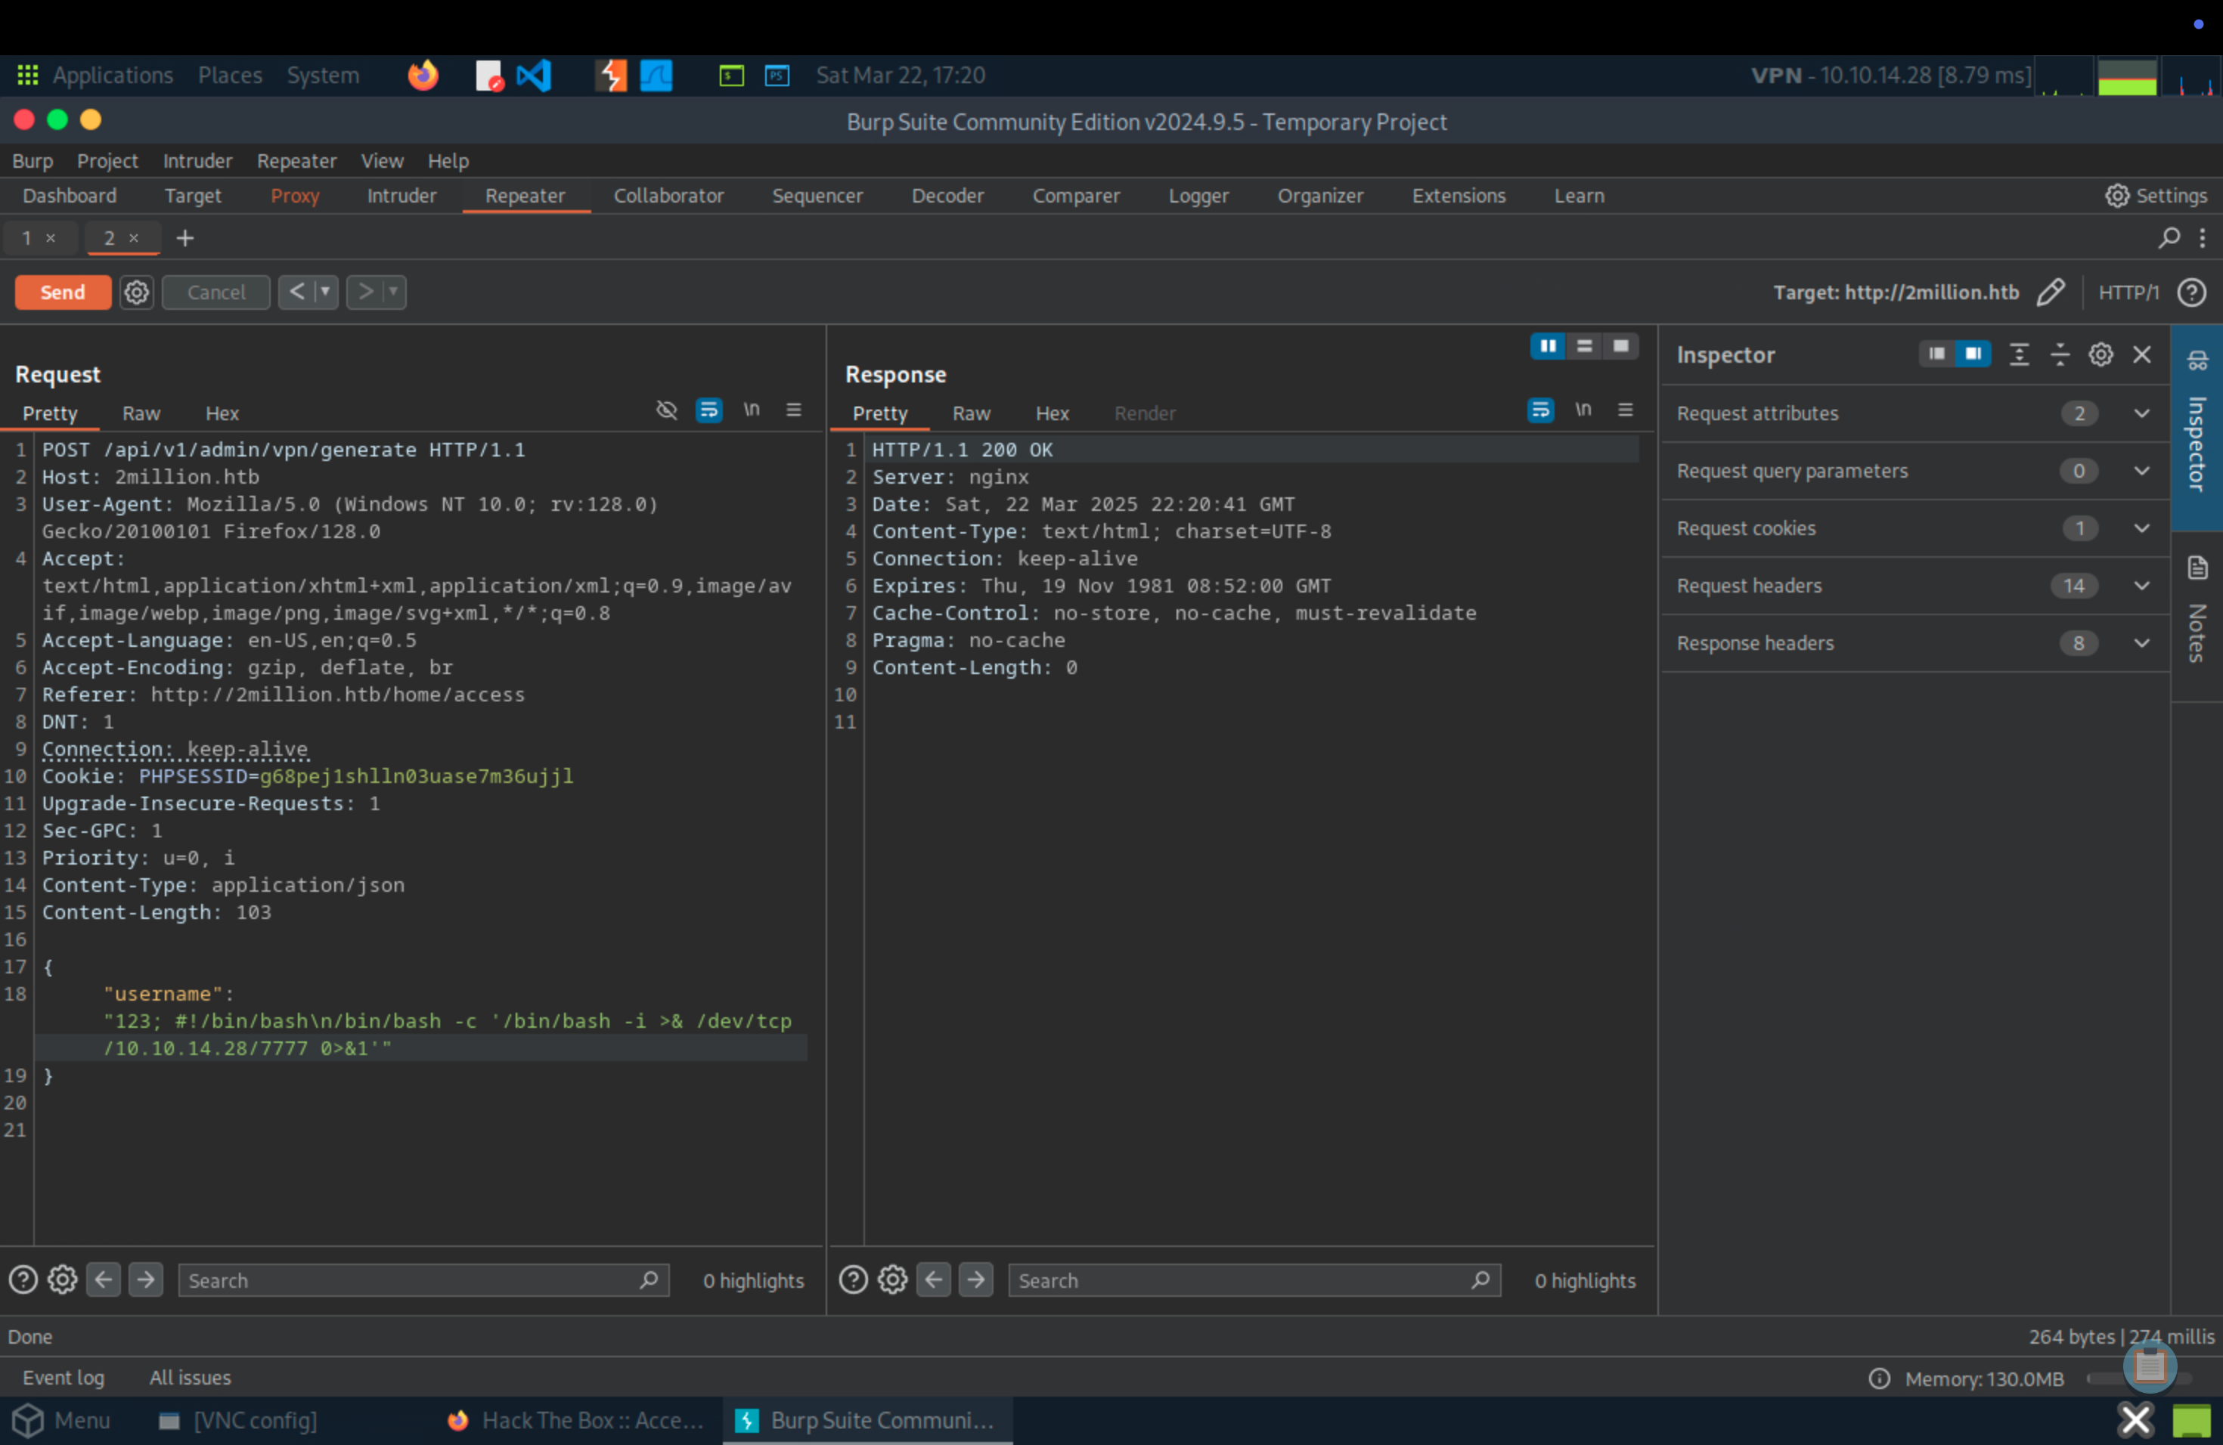Open the Repeater tabs three-dot menu
This screenshot has width=2223, height=1445.
coord(2203,238)
